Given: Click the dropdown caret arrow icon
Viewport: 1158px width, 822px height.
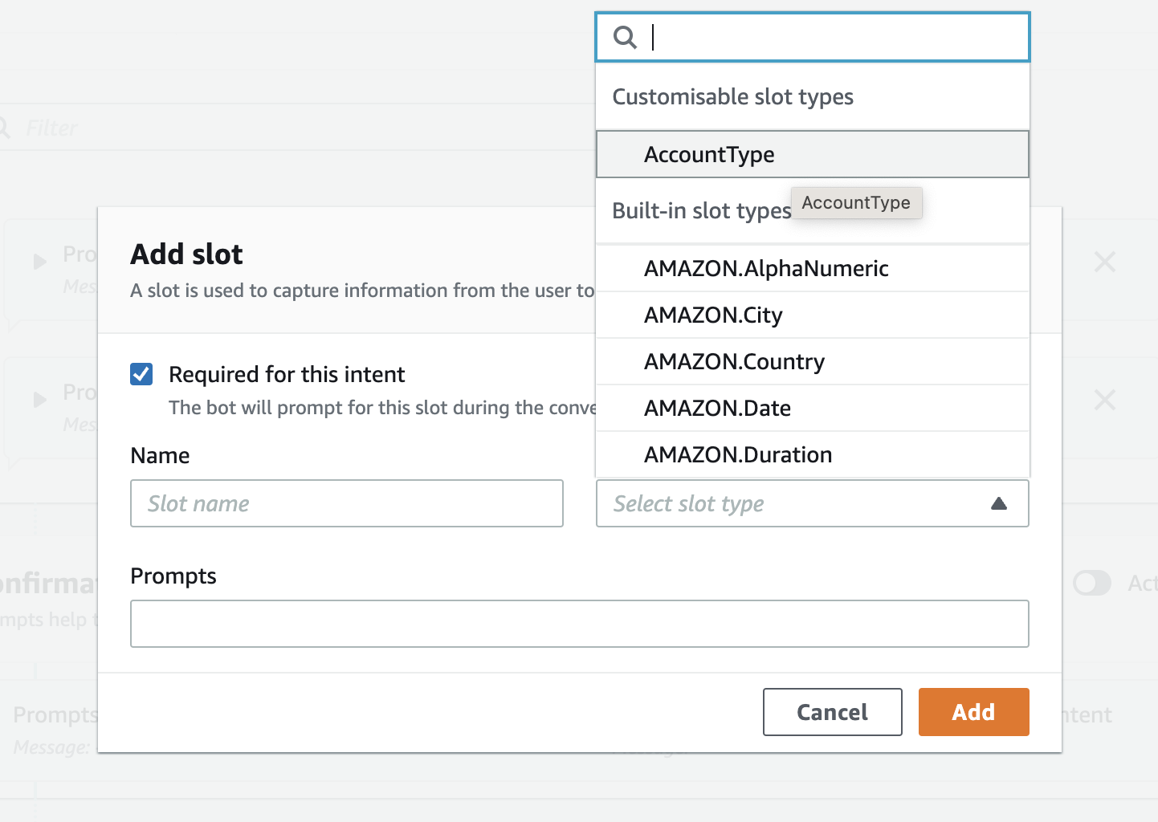Looking at the screenshot, I should pos(999,503).
